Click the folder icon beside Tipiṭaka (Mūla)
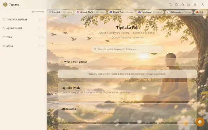 coord(4,19)
